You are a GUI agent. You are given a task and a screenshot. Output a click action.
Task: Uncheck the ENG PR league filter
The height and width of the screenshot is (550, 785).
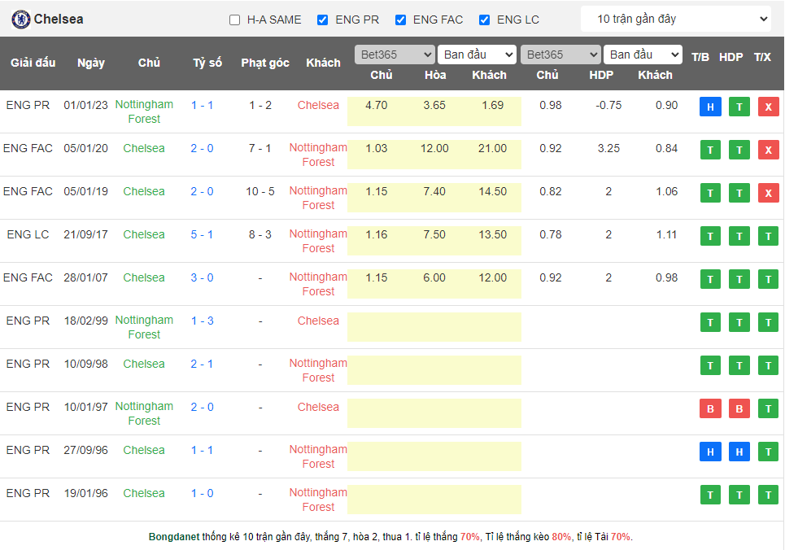coord(323,20)
